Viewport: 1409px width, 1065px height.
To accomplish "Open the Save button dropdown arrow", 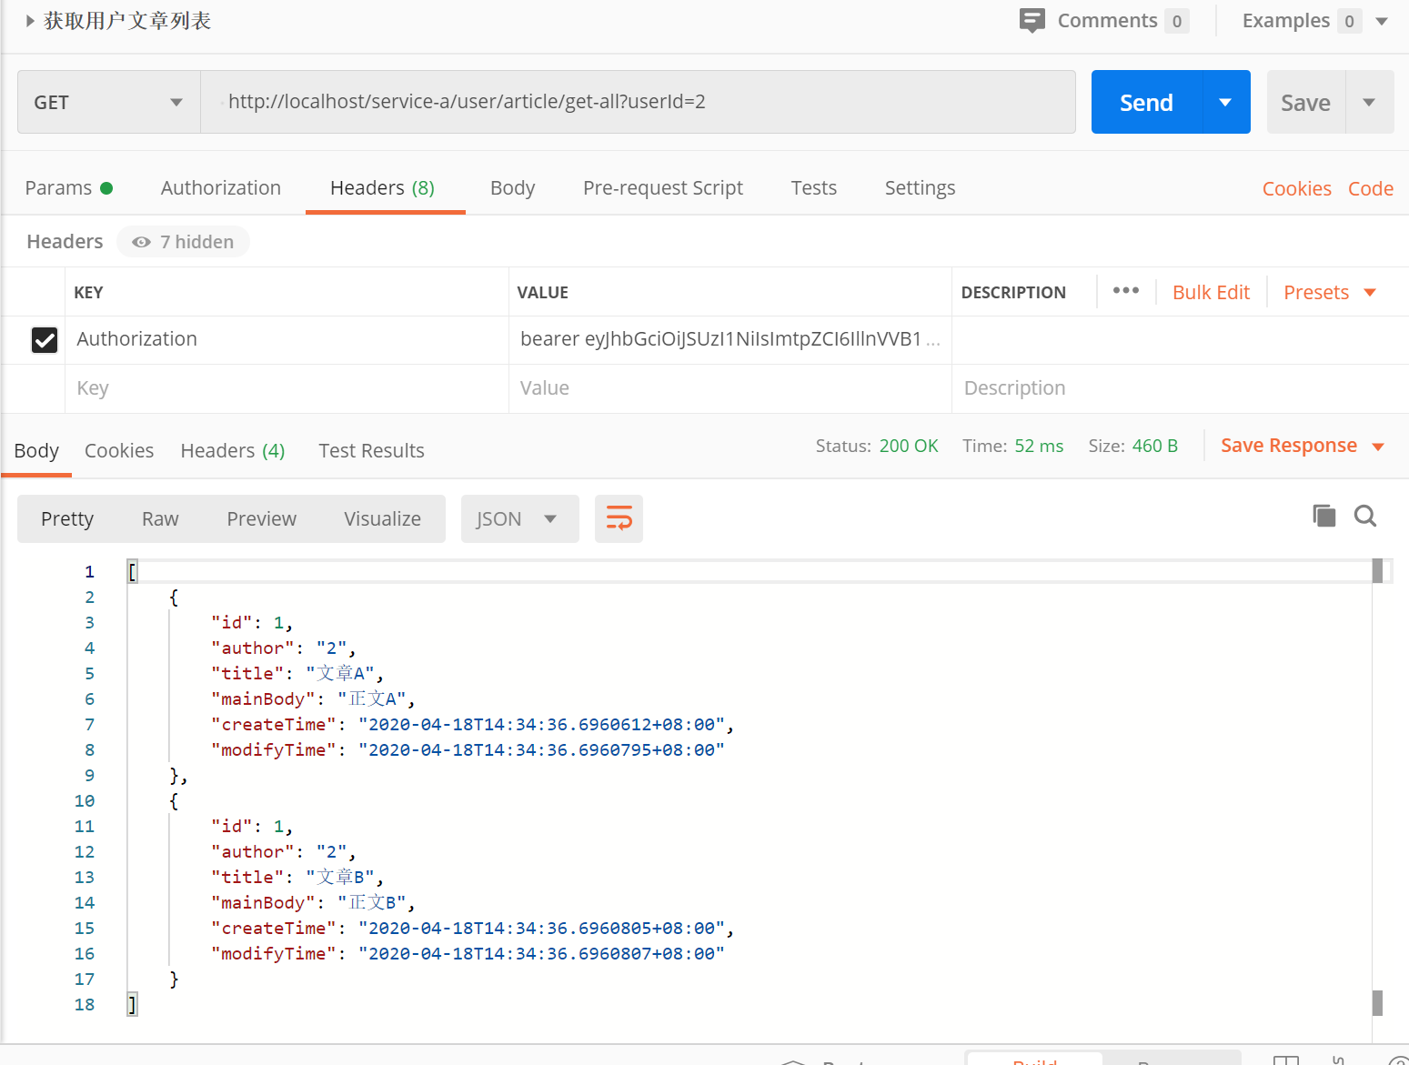I will pos(1368,102).
